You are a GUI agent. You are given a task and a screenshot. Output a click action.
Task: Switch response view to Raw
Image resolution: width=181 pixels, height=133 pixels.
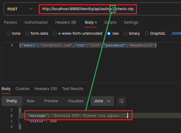point(31,101)
